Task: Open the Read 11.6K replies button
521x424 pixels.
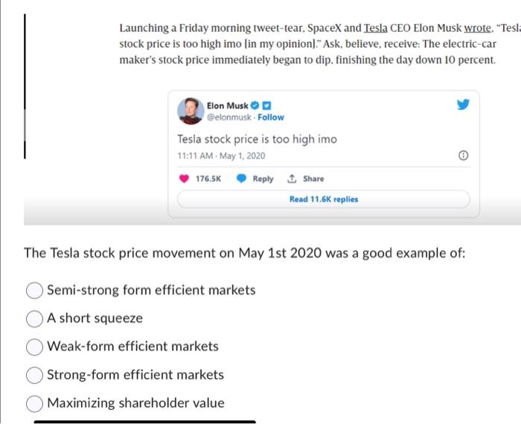Action: [324, 199]
